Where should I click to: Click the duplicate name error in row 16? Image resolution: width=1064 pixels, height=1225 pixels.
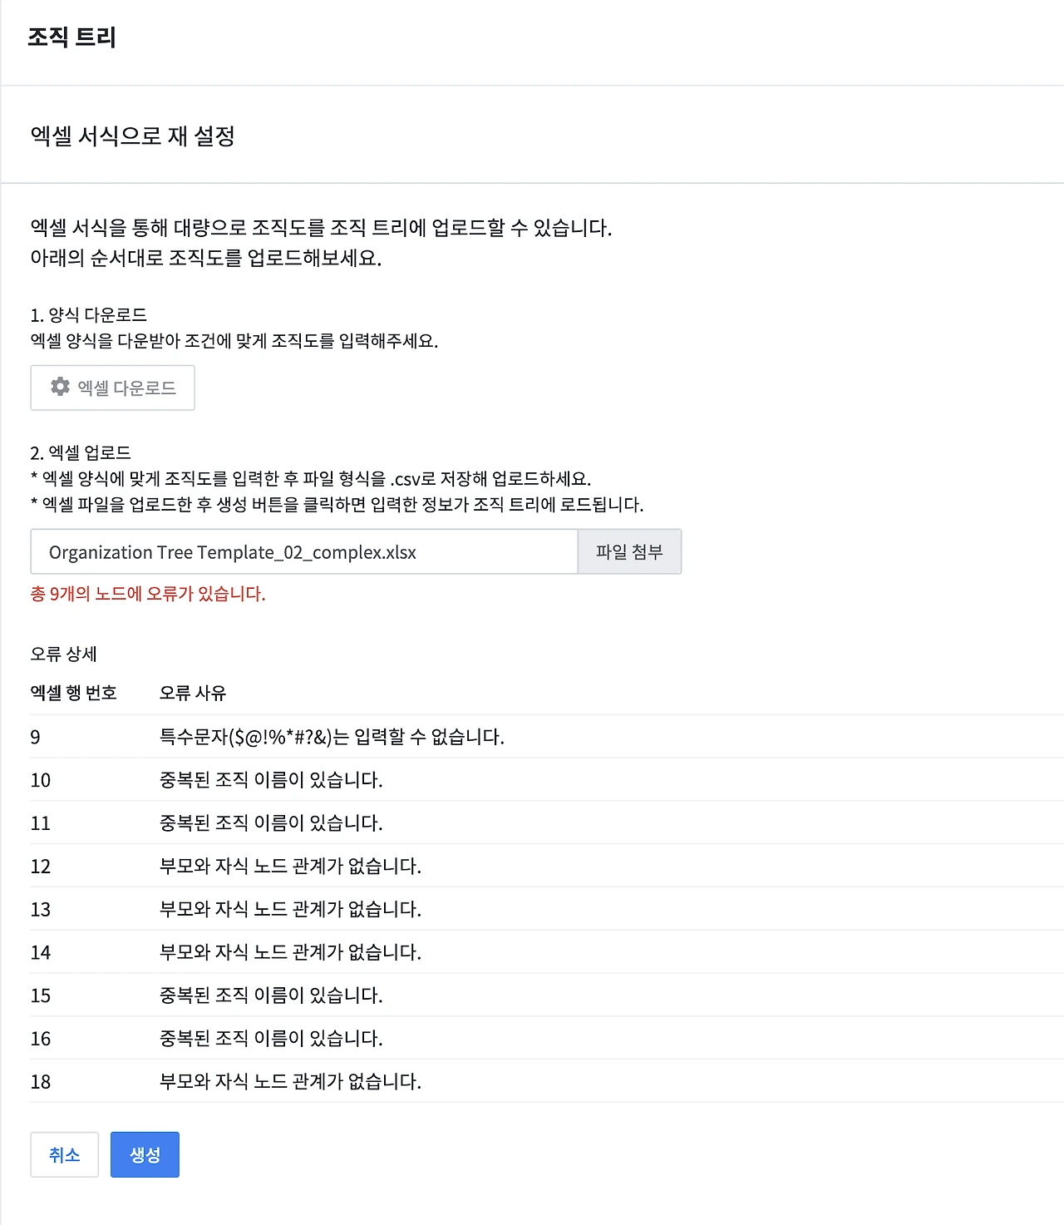coord(271,1038)
